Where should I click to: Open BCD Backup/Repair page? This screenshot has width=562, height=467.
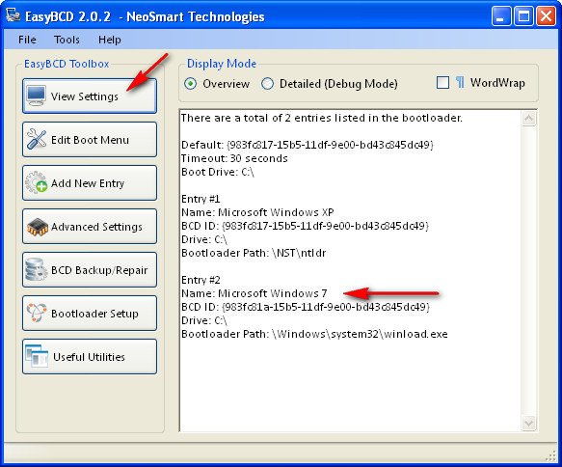point(90,270)
